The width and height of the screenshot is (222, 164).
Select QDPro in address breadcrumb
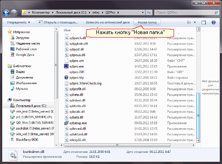point(110,12)
